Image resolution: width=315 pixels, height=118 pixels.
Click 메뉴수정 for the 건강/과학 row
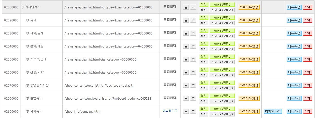294,72
